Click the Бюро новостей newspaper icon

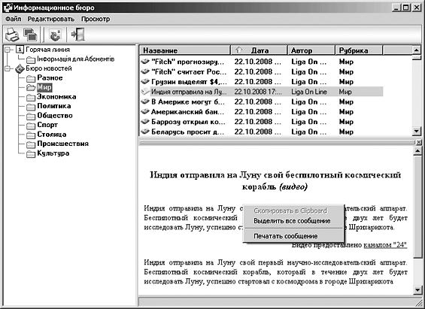coord(20,68)
